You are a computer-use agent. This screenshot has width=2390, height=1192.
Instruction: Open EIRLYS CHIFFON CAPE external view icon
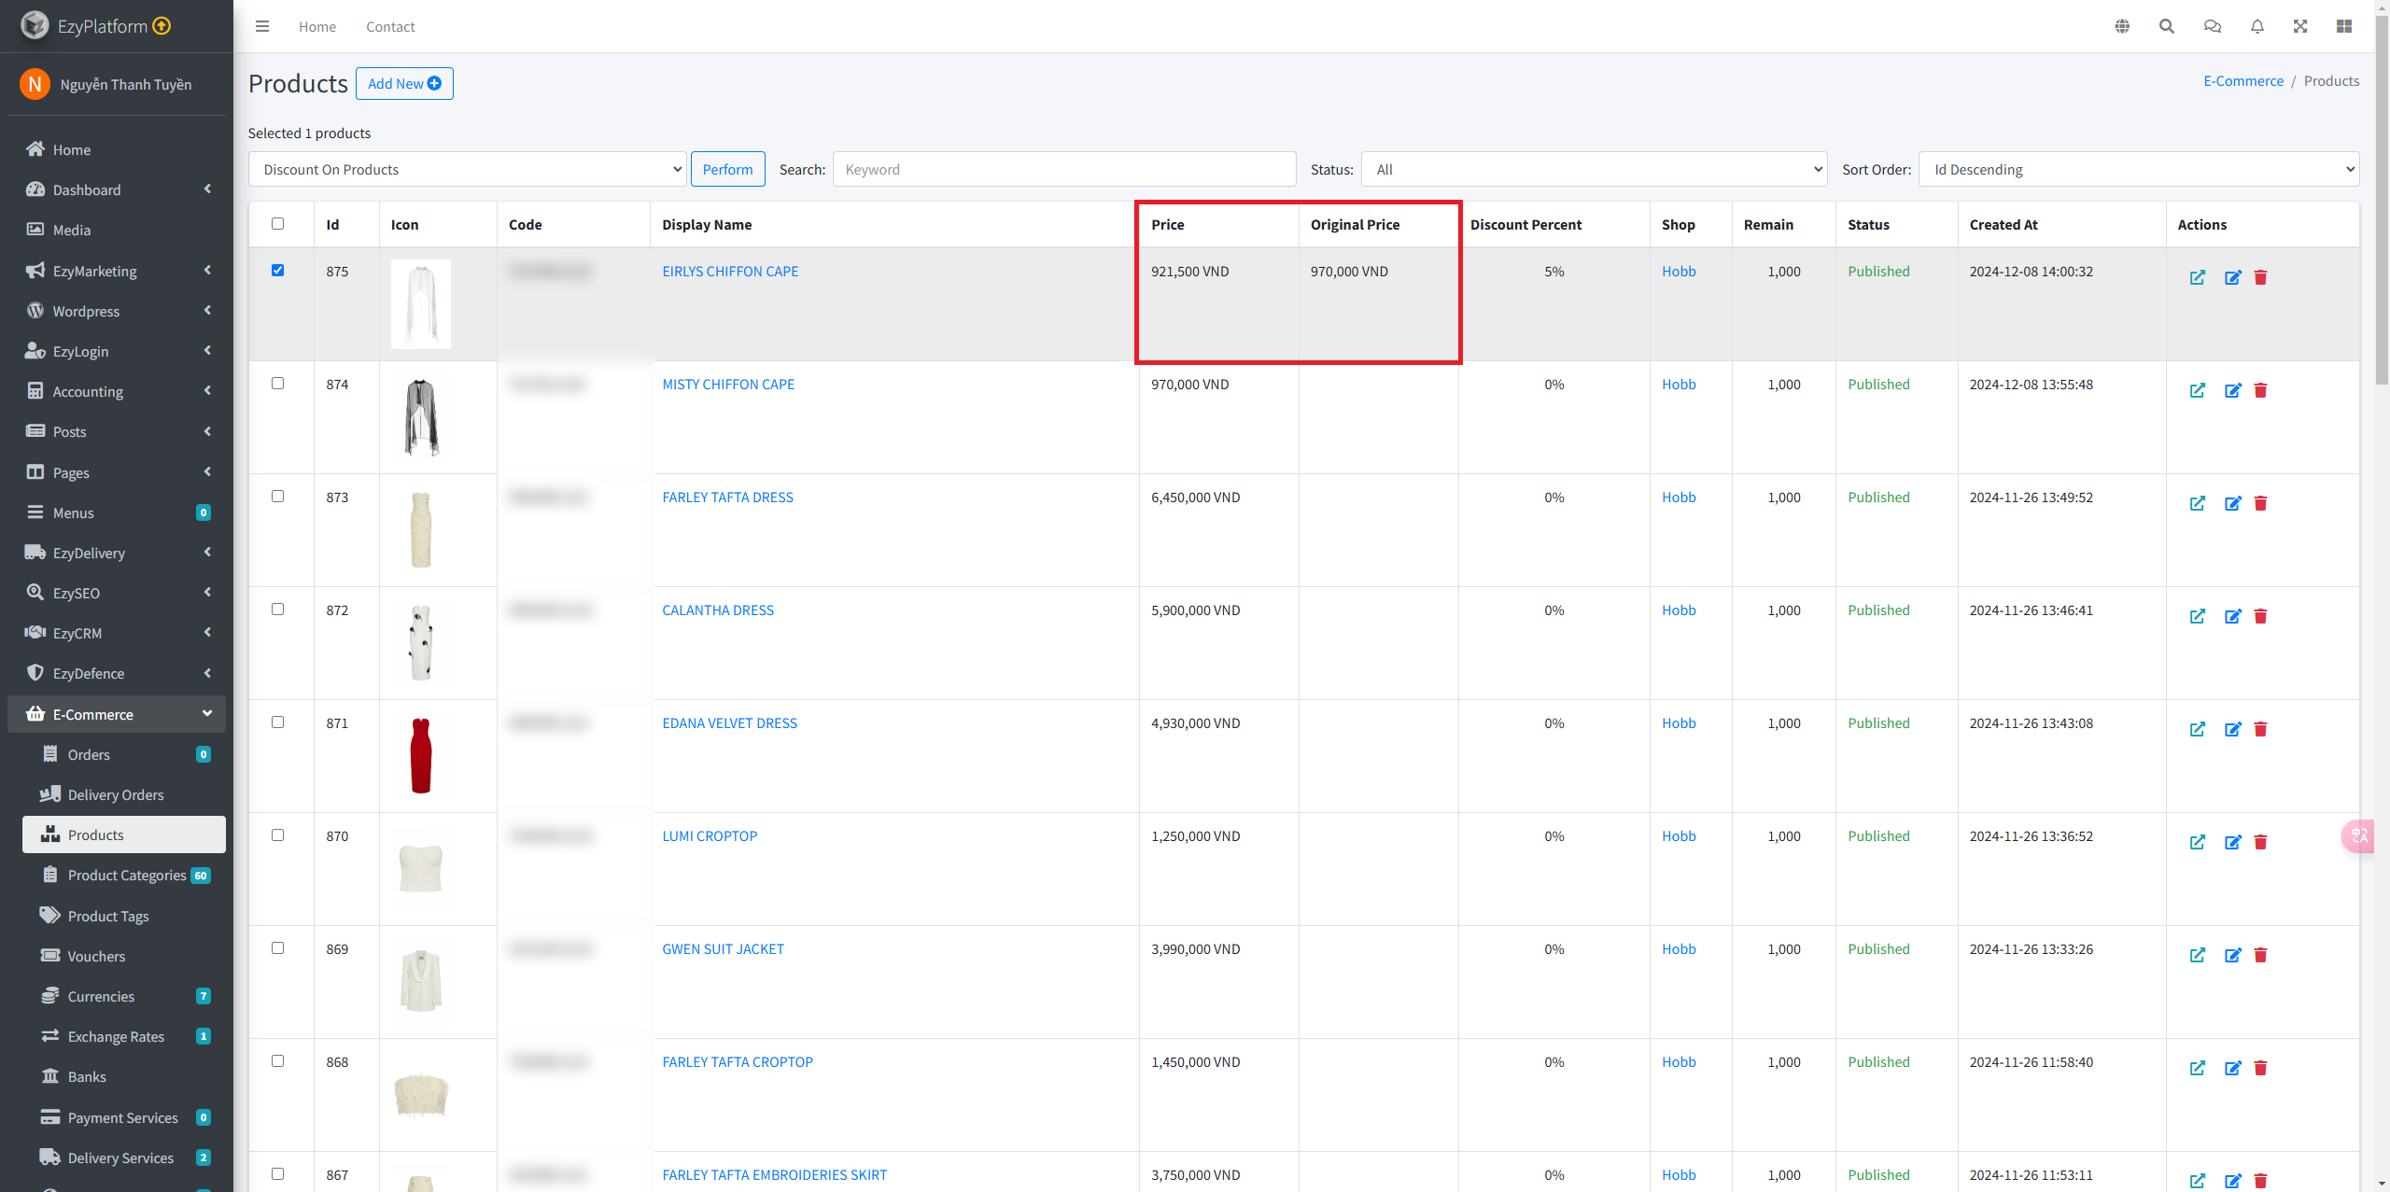[2198, 277]
